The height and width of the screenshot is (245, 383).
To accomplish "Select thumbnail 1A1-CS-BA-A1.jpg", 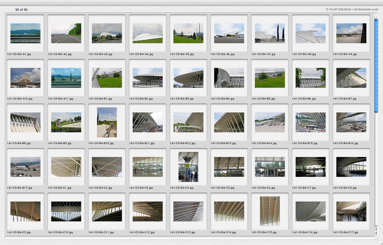I will (25, 33).
